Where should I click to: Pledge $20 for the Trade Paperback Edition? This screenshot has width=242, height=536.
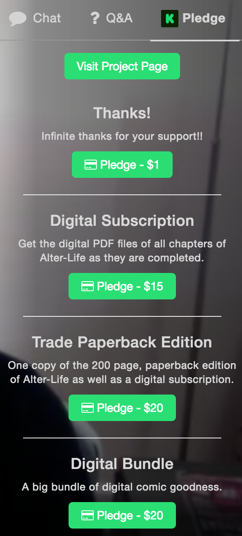[x=122, y=408]
